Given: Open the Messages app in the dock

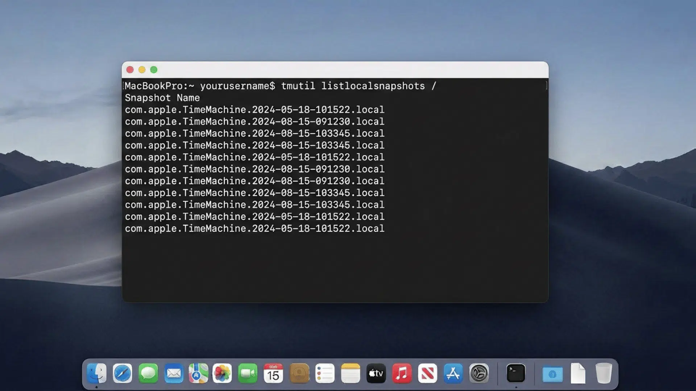Looking at the screenshot, I should click(148, 373).
